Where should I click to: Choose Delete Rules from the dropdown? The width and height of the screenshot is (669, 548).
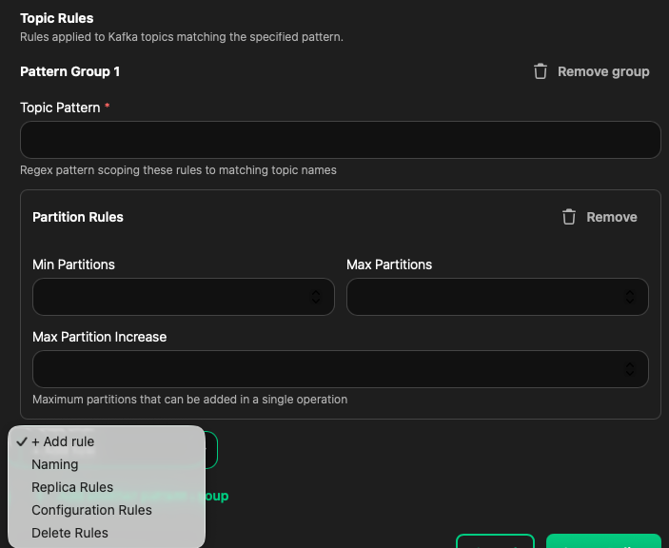(107, 533)
